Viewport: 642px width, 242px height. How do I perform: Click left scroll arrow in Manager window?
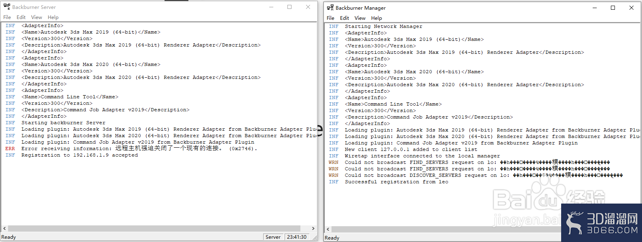(328, 229)
